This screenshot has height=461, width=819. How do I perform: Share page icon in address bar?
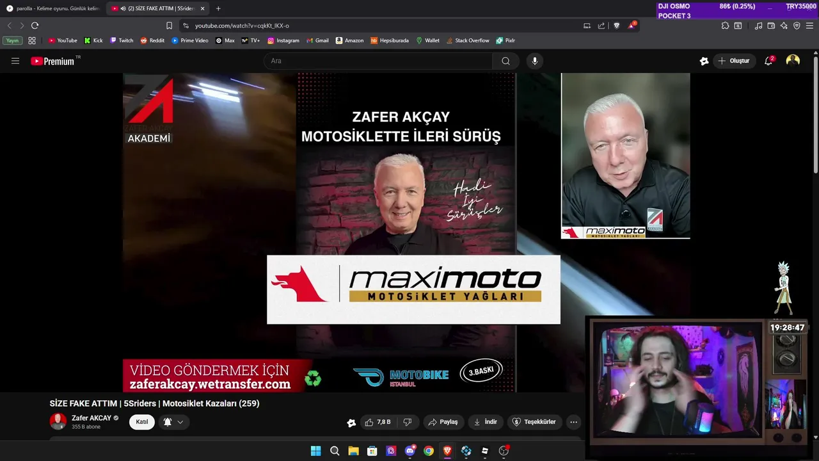(601, 26)
